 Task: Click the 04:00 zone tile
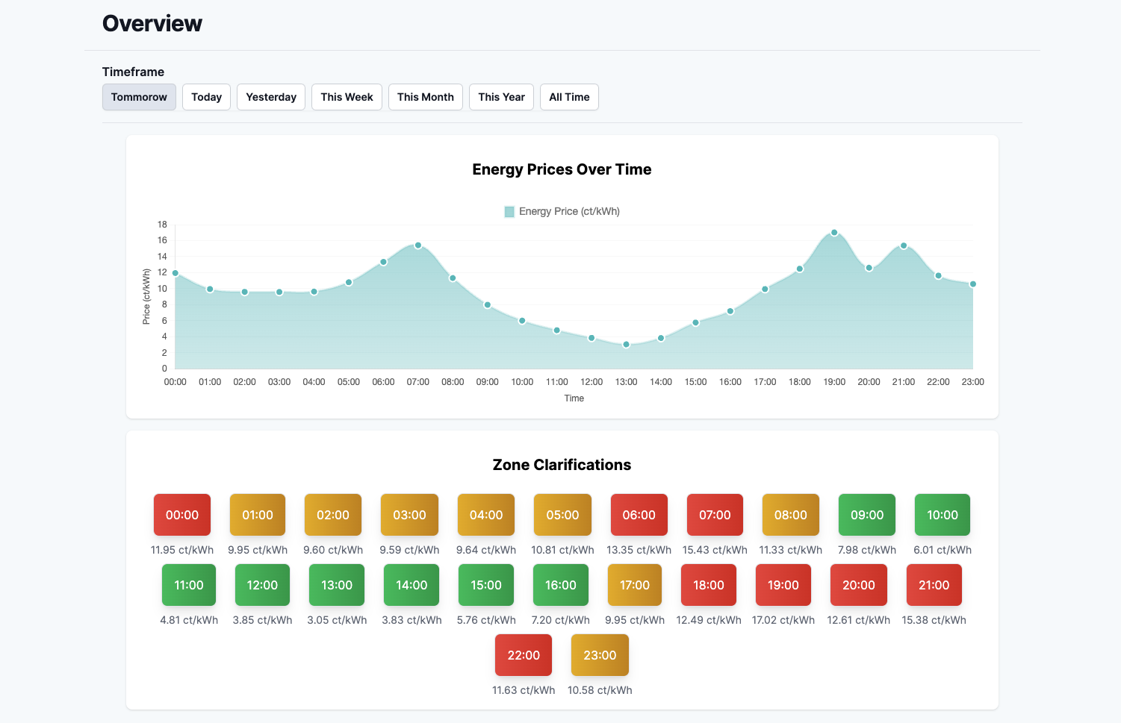pyautogui.click(x=486, y=515)
